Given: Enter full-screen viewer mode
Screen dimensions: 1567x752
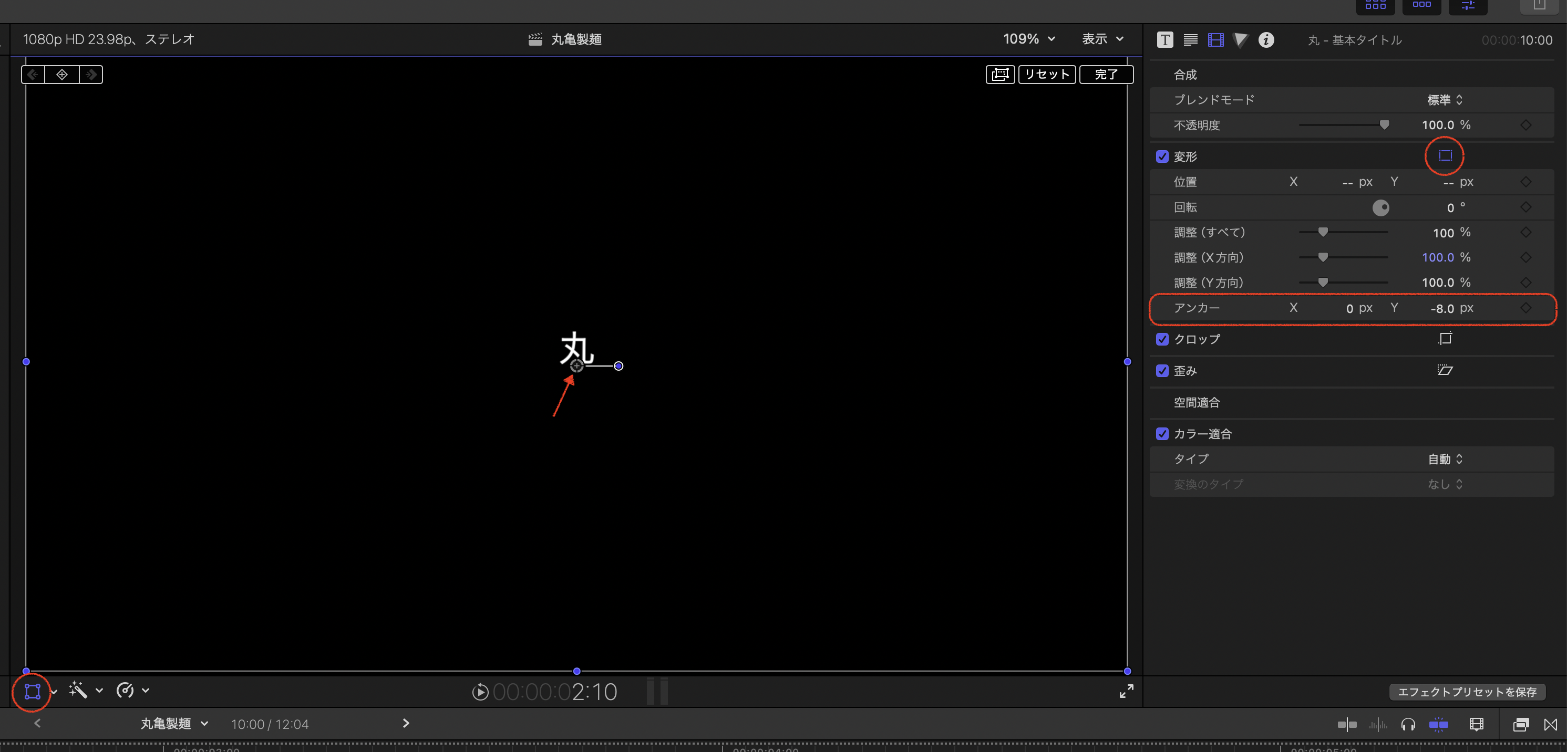Looking at the screenshot, I should [1126, 691].
